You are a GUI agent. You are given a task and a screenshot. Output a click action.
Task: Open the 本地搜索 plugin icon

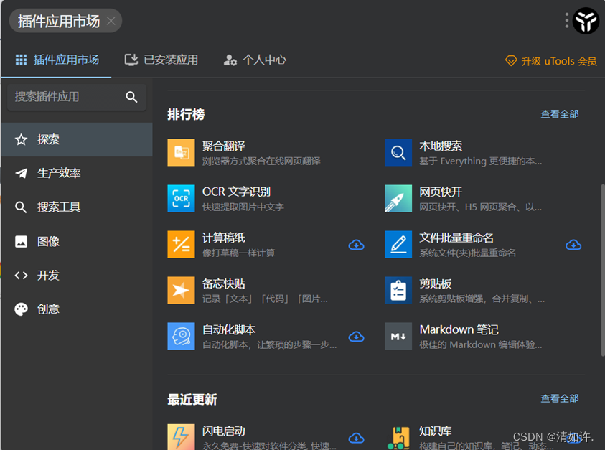click(398, 152)
